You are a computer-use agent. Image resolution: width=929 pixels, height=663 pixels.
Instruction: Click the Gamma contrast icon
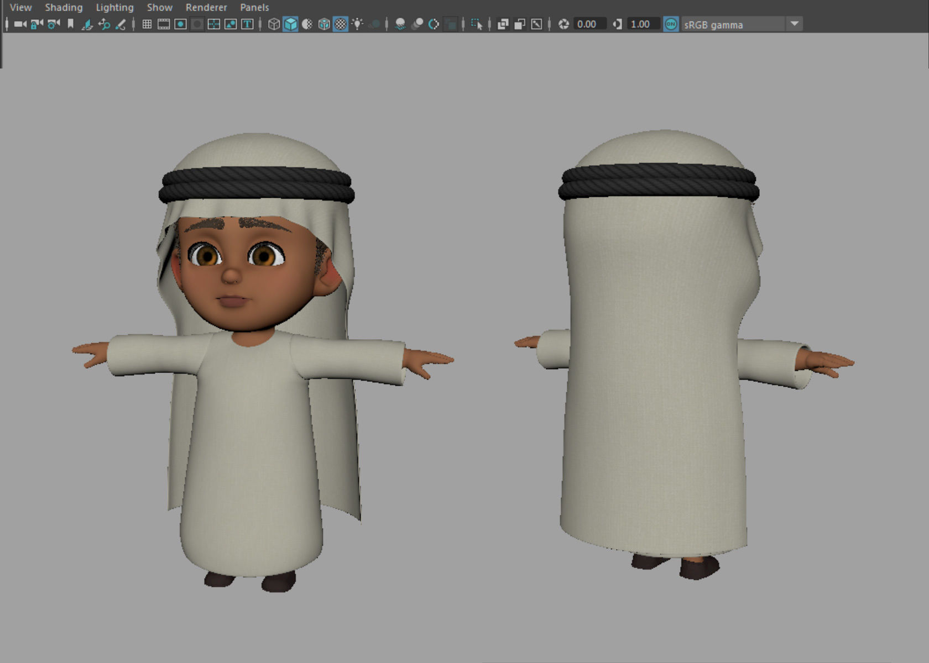click(x=617, y=24)
